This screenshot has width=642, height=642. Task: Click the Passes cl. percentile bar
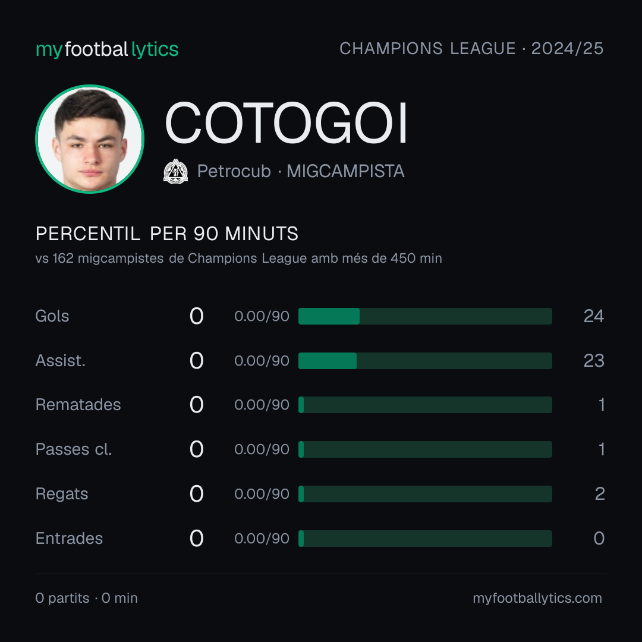coord(425,449)
